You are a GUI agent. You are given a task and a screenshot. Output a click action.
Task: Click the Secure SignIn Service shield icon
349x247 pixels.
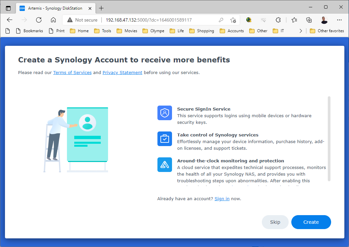pyautogui.click(x=165, y=113)
